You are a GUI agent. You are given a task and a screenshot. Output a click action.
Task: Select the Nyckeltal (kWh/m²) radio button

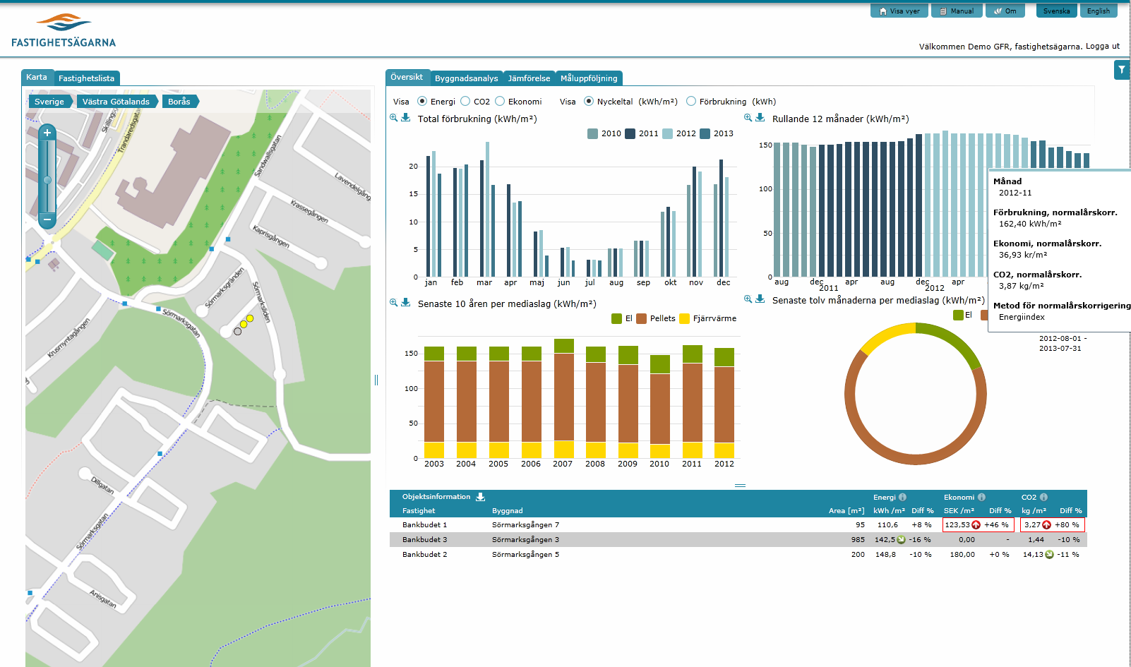click(589, 102)
